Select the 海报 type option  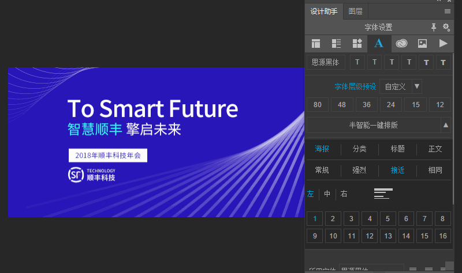(322, 149)
